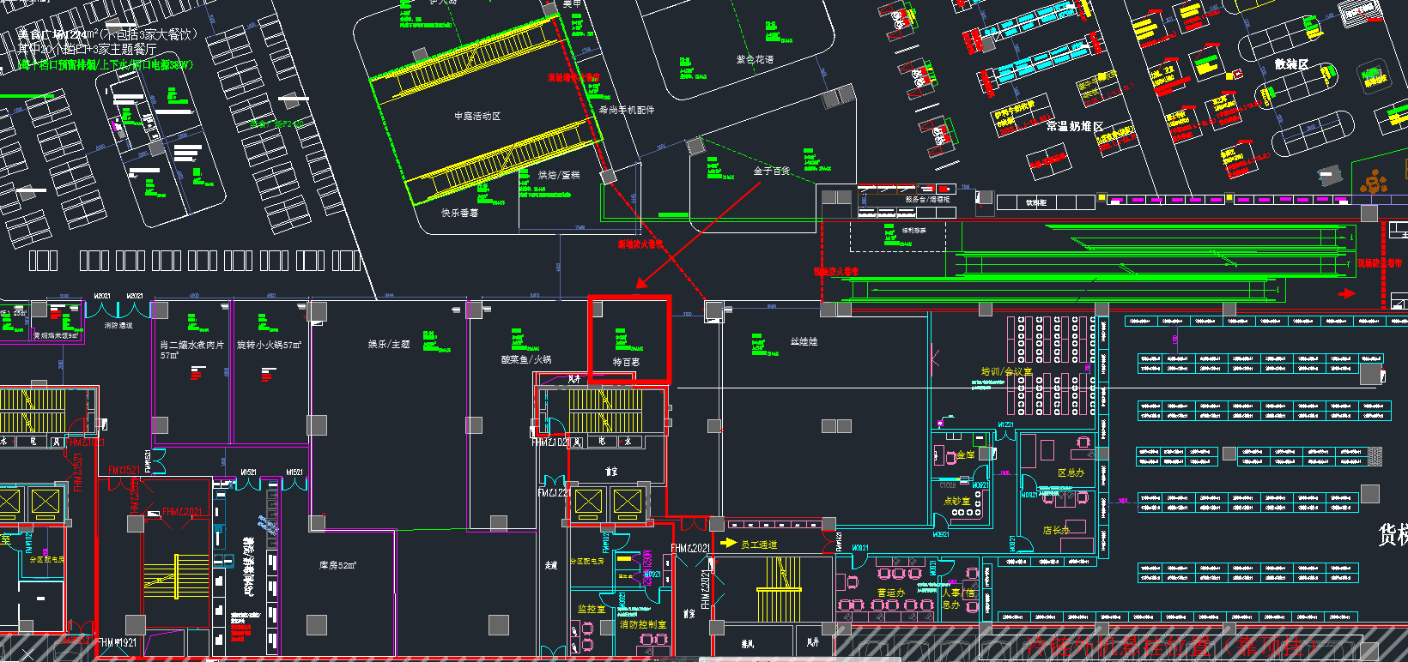
Task: Select the 金库 vault room label
Action: click(966, 455)
